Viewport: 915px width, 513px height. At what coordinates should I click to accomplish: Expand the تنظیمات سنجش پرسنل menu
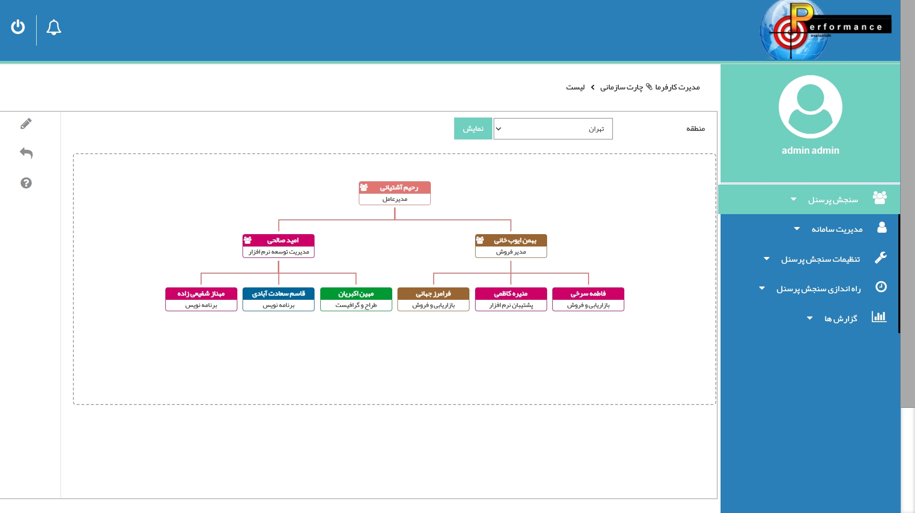[x=820, y=259]
